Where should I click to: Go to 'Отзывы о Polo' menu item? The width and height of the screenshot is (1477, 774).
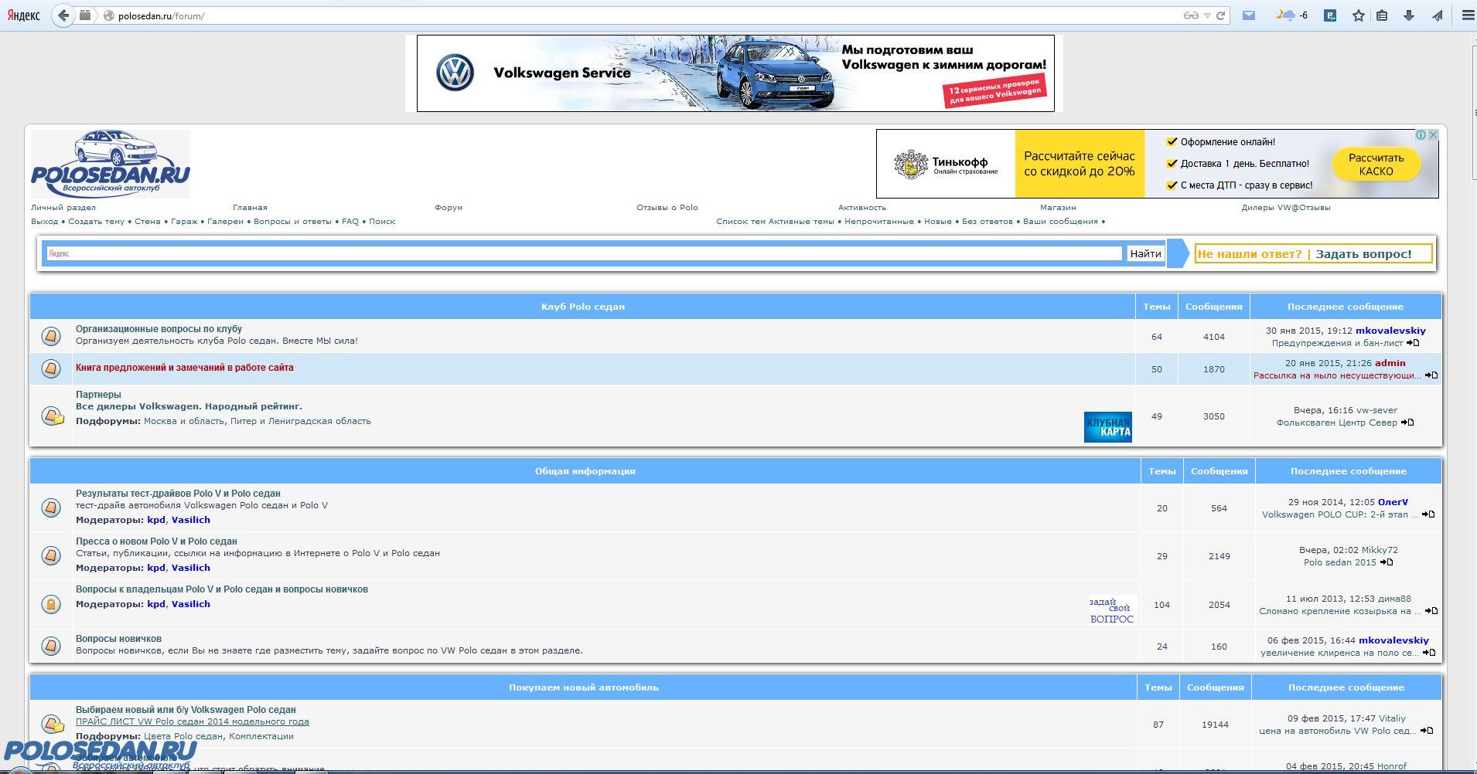(667, 207)
